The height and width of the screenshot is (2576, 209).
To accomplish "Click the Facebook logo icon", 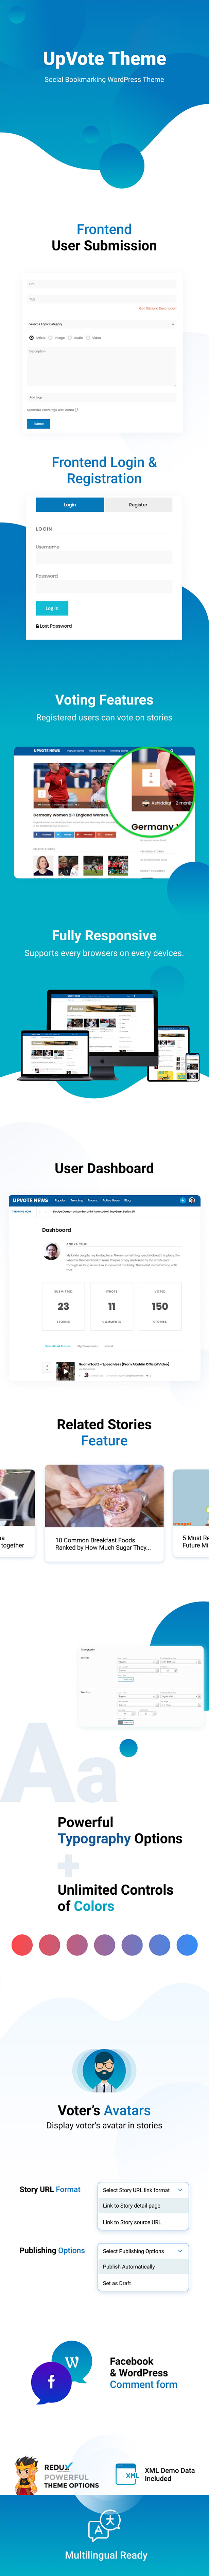I will pyautogui.click(x=51, y=2382).
